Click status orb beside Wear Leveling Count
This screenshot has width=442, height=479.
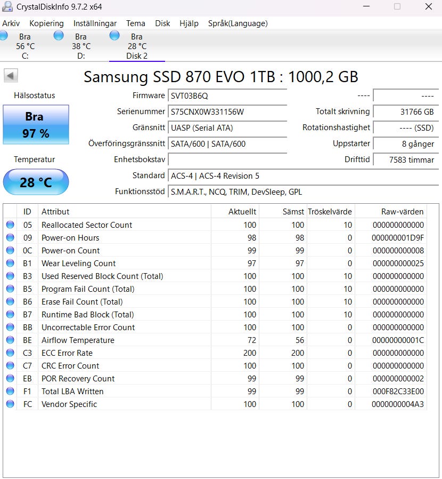(10, 263)
